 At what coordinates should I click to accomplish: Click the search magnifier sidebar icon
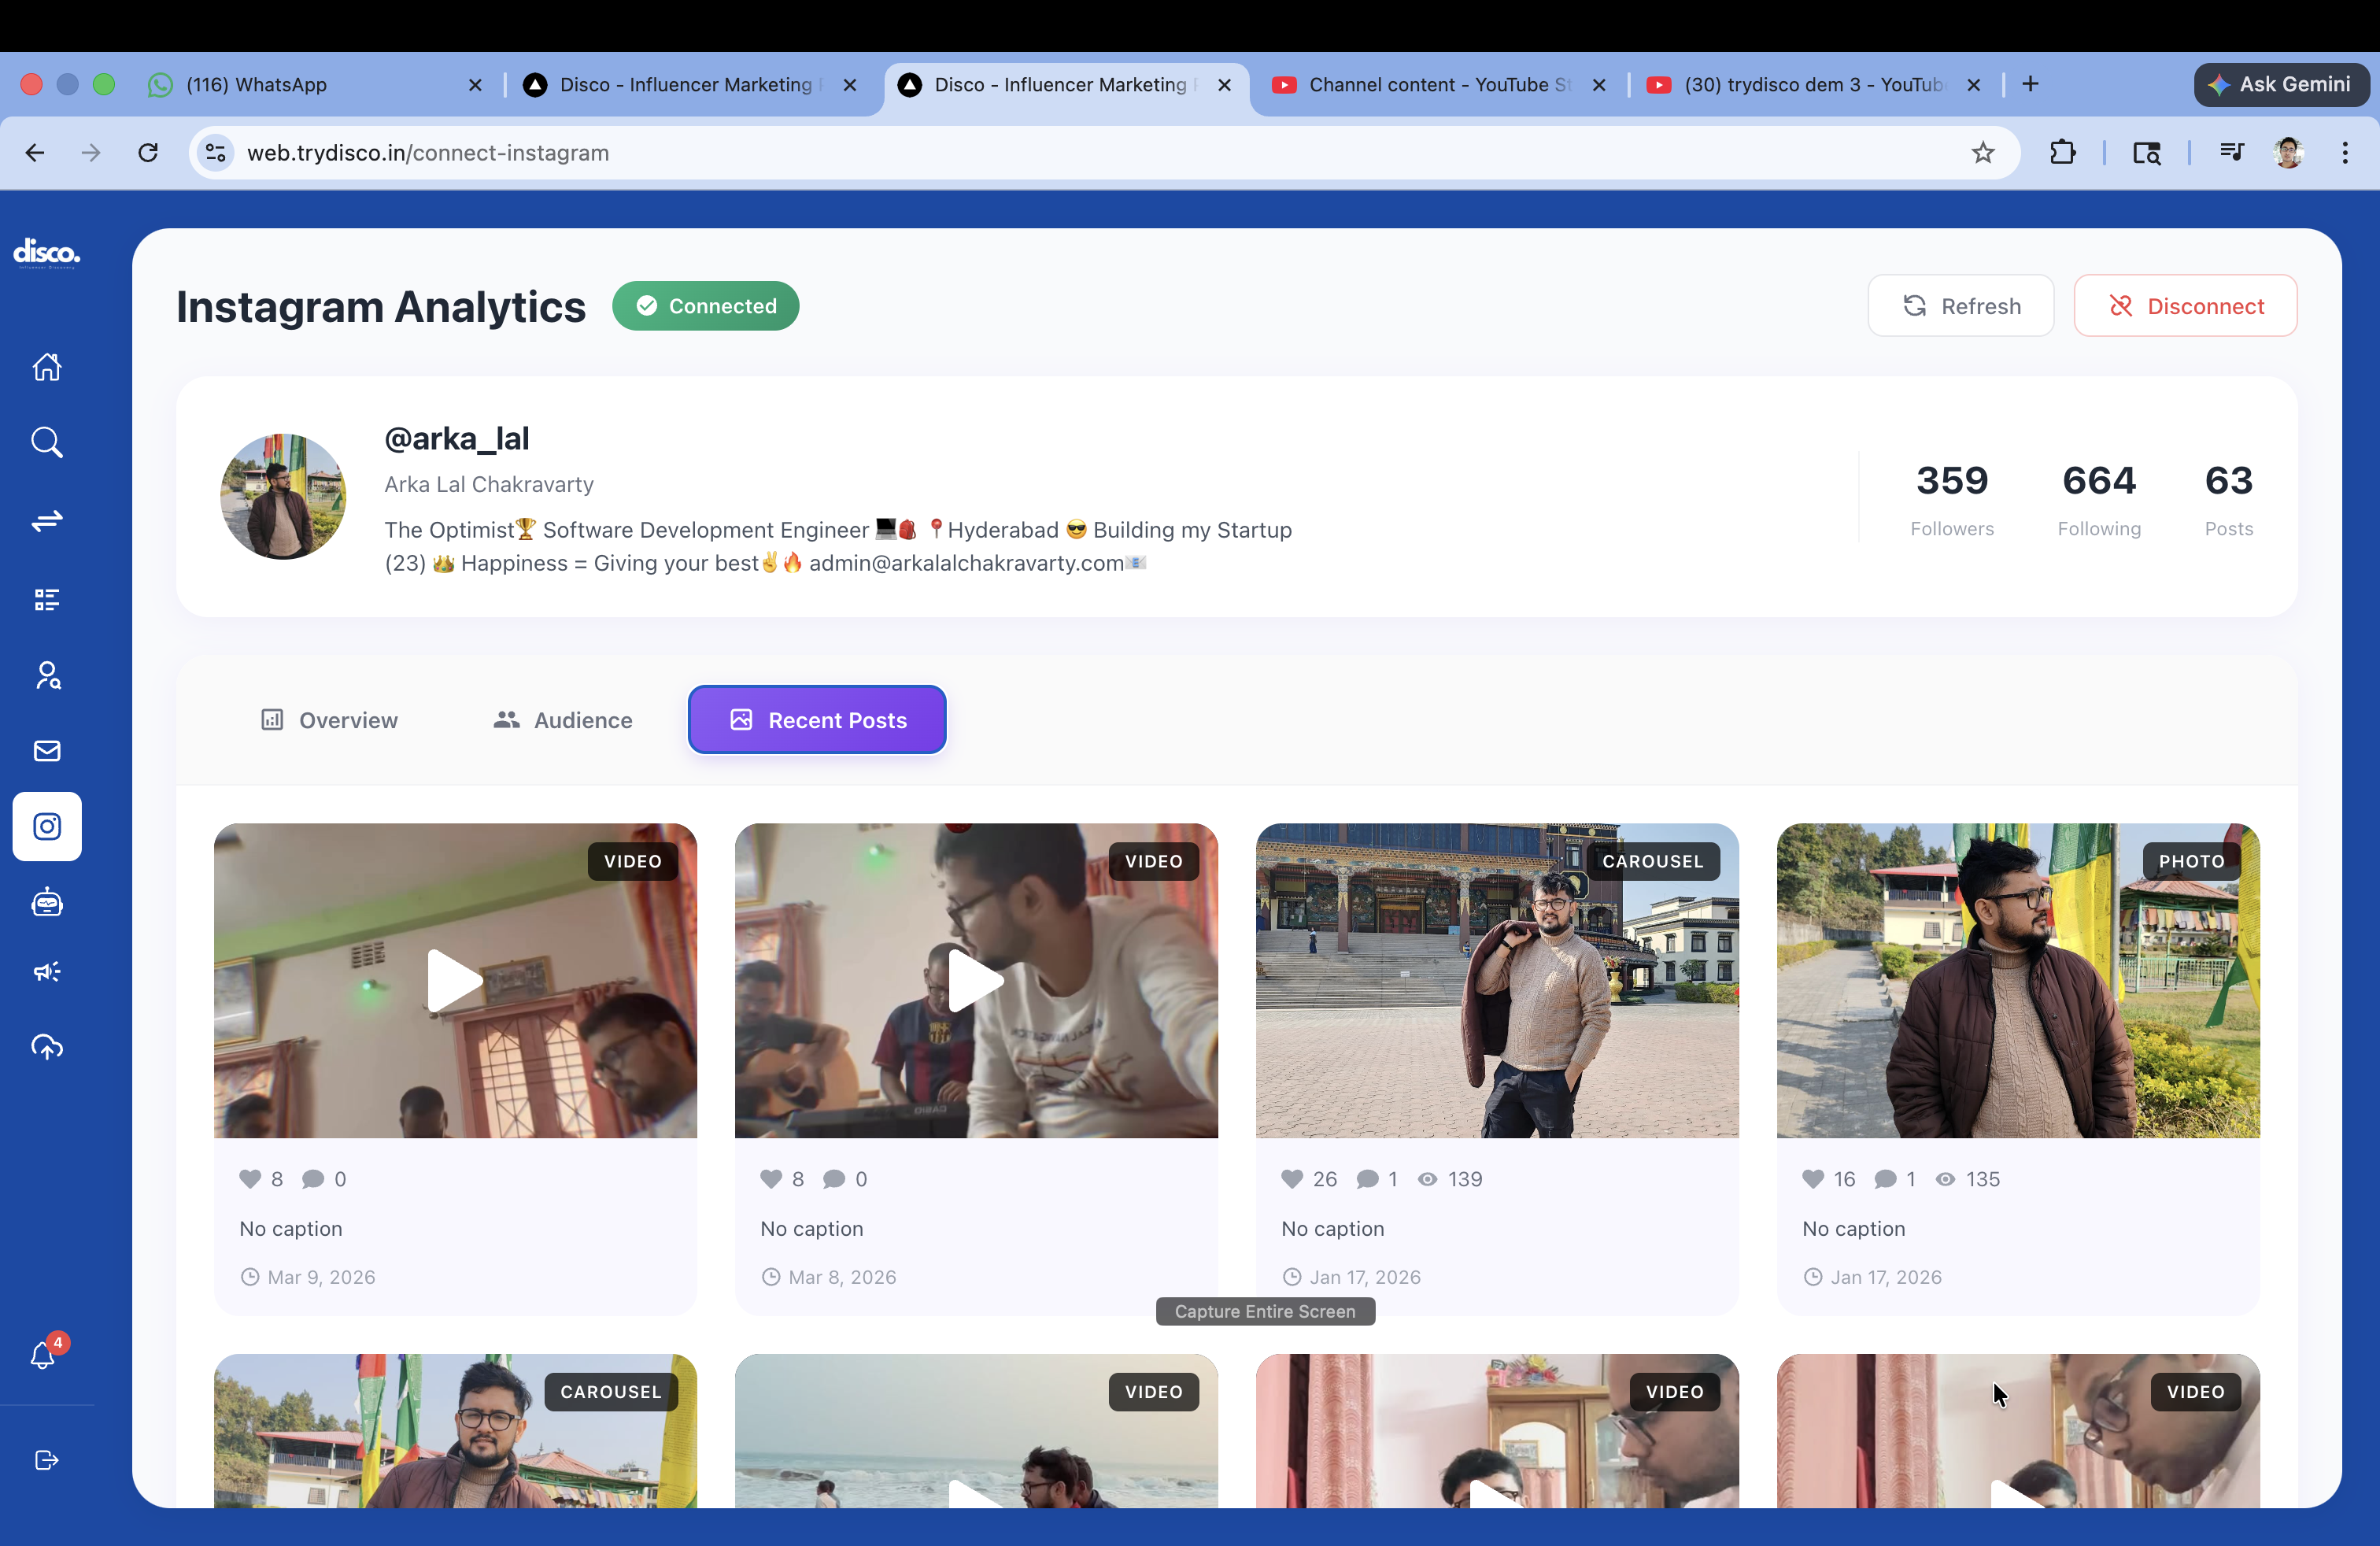(x=47, y=442)
